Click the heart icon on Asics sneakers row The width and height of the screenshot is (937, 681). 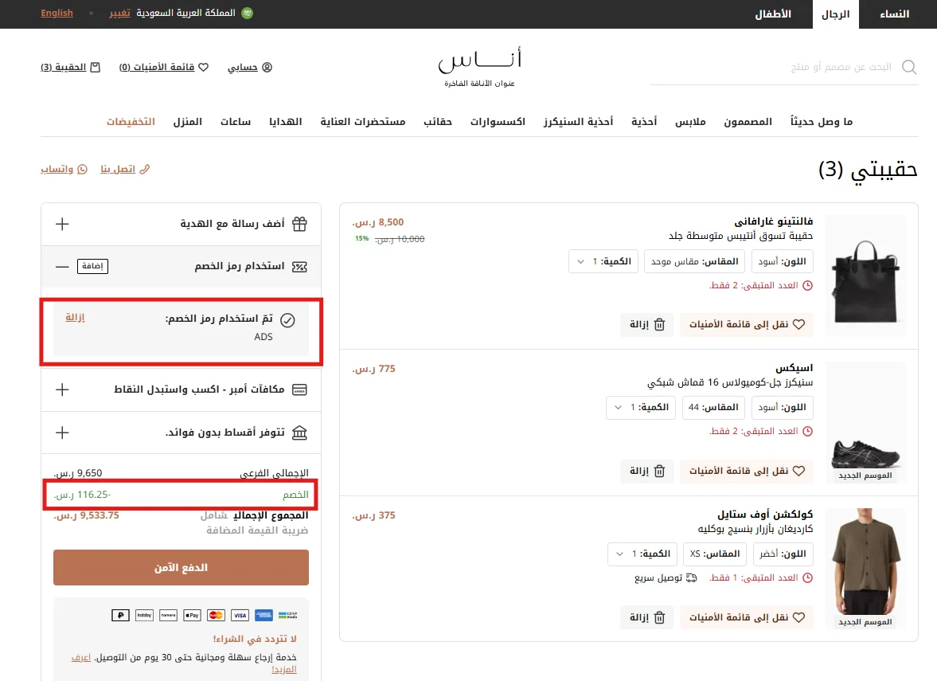click(x=799, y=472)
